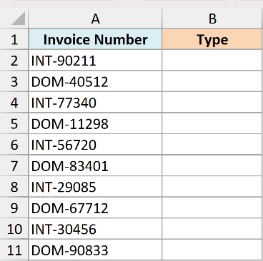Select row 5 header
The width and height of the screenshot is (263, 261).
coord(14,123)
